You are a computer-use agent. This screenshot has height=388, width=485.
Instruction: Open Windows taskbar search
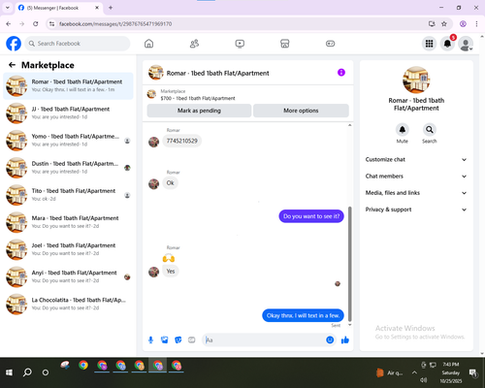pos(27,372)
